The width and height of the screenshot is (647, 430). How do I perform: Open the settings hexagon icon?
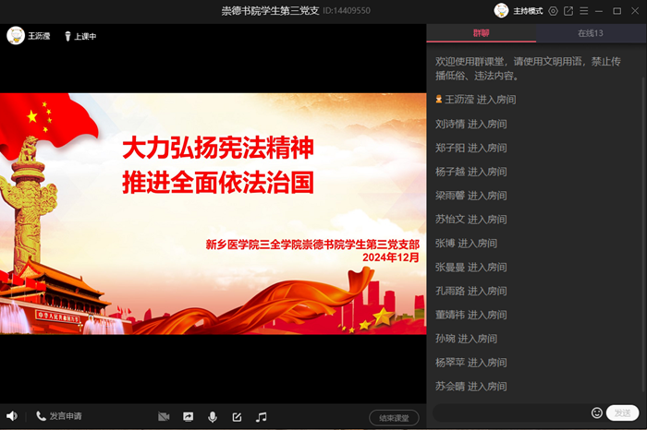pyautogui.click(x=553, y=11)
